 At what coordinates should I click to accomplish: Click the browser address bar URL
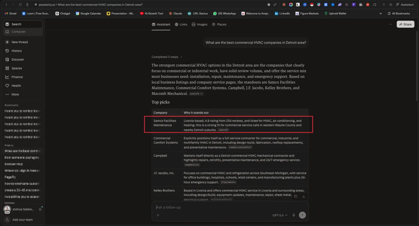click(x=90, y=4)
